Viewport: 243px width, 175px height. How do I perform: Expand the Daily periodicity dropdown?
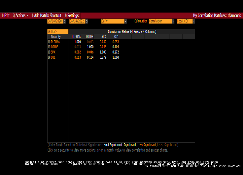coord(125,21)
